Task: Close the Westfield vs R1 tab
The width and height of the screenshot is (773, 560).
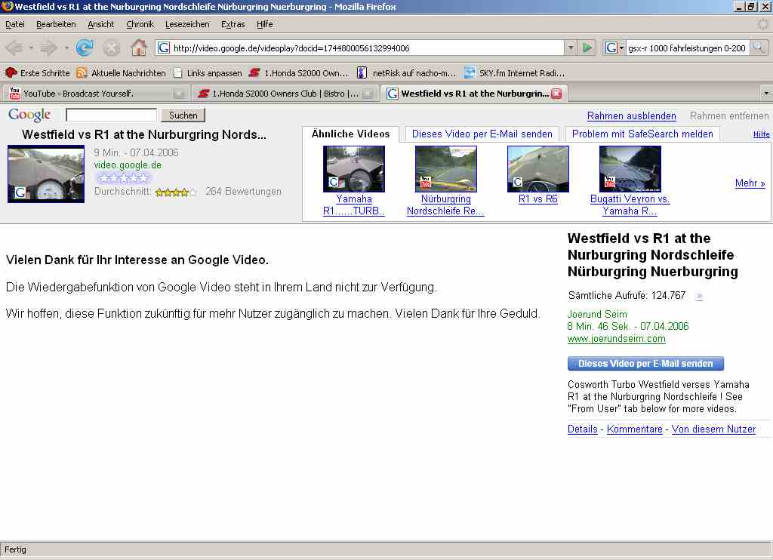Action: point(556,94)
